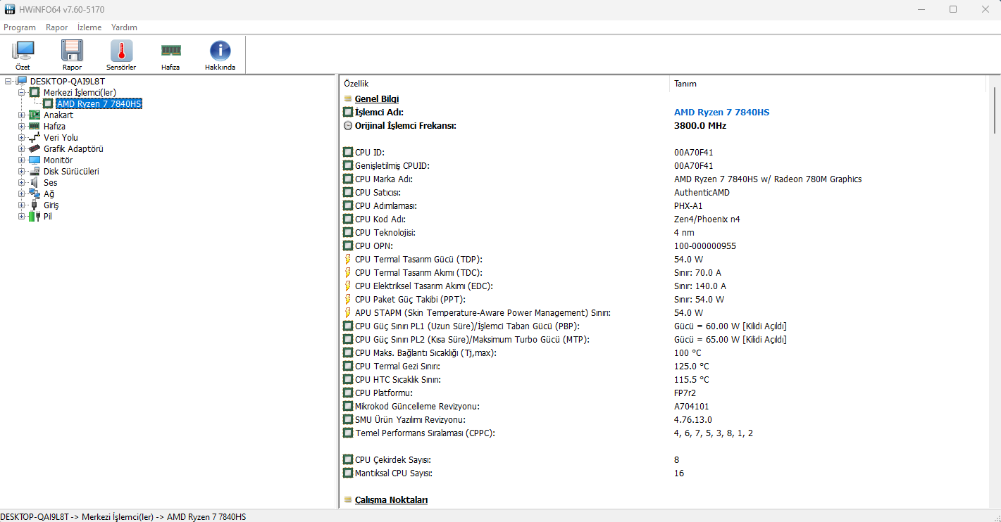Image resolution: width=1001 pixels, height=522 pixels.
Task: Select the 3800.0 MHz frequency value
Action: [700, 125]
